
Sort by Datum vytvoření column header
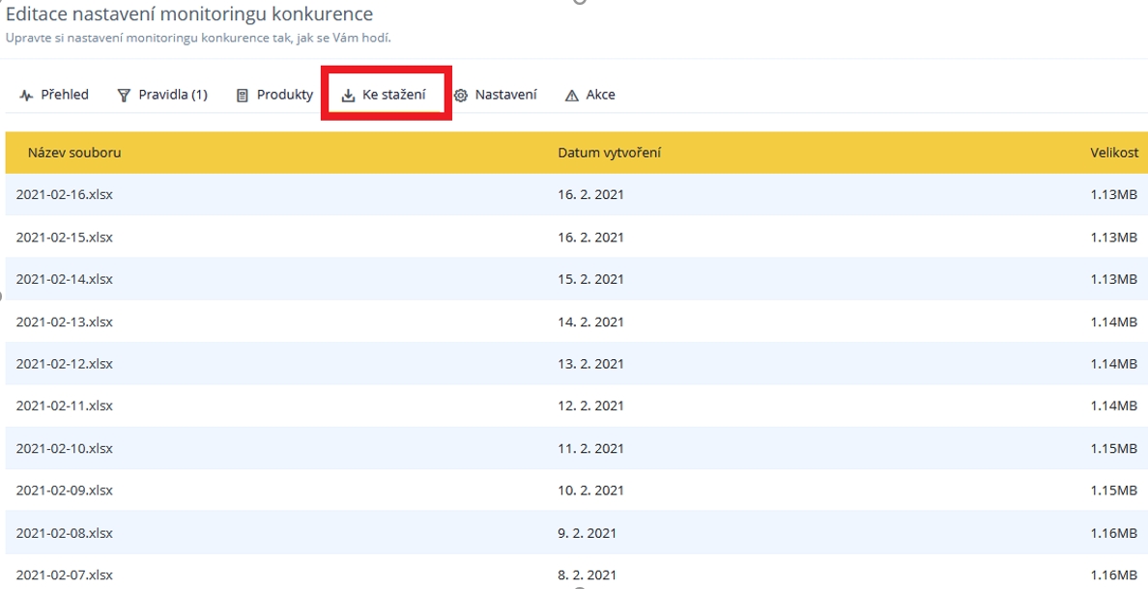coord(609,153)
